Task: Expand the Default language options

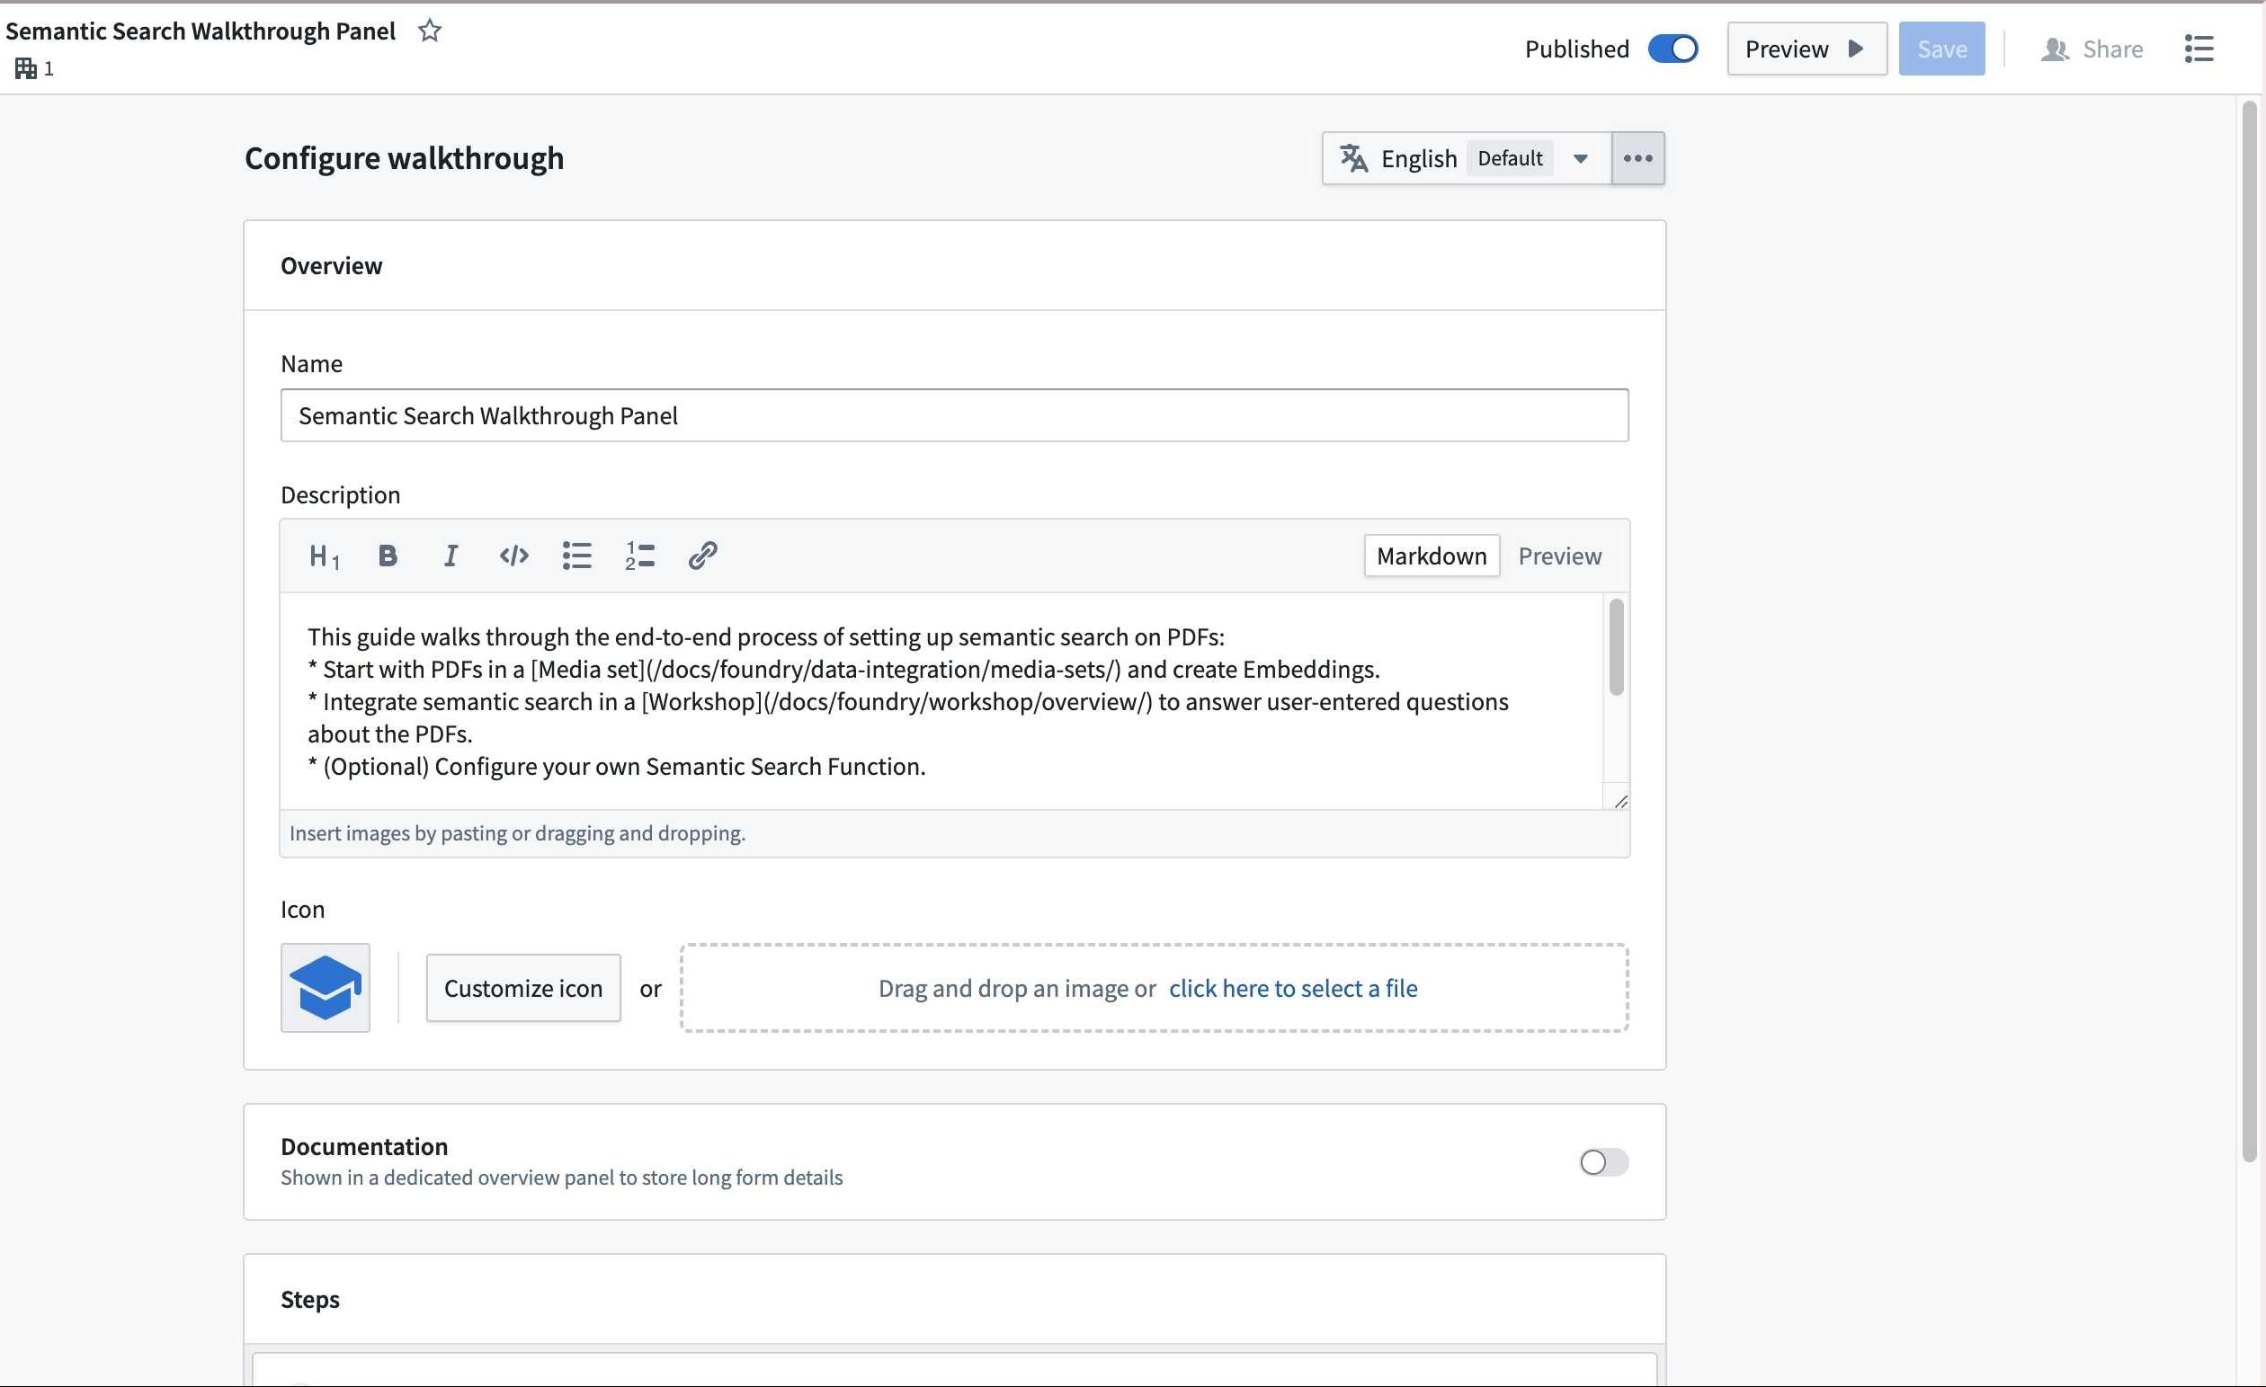Action: (x=1578, y=157)
